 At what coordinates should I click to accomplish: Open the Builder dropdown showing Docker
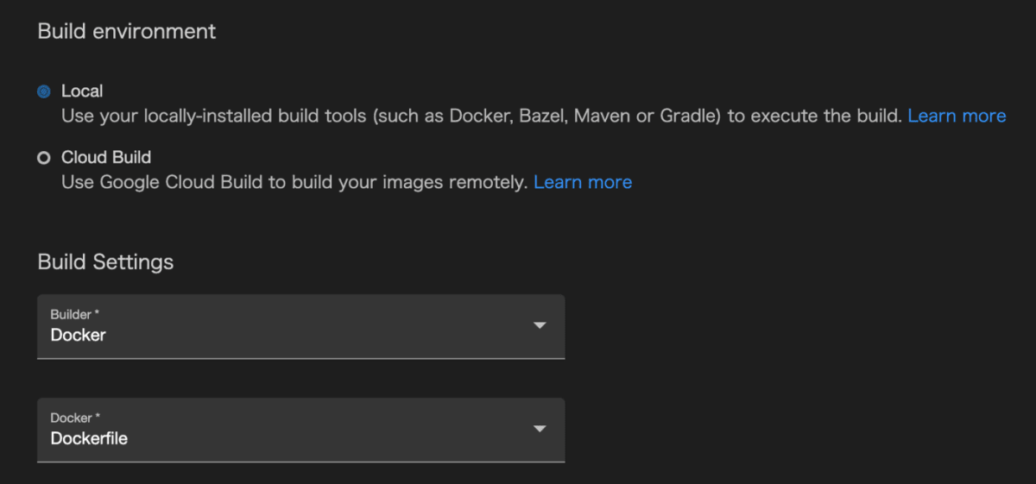click(x=301, y=326)
